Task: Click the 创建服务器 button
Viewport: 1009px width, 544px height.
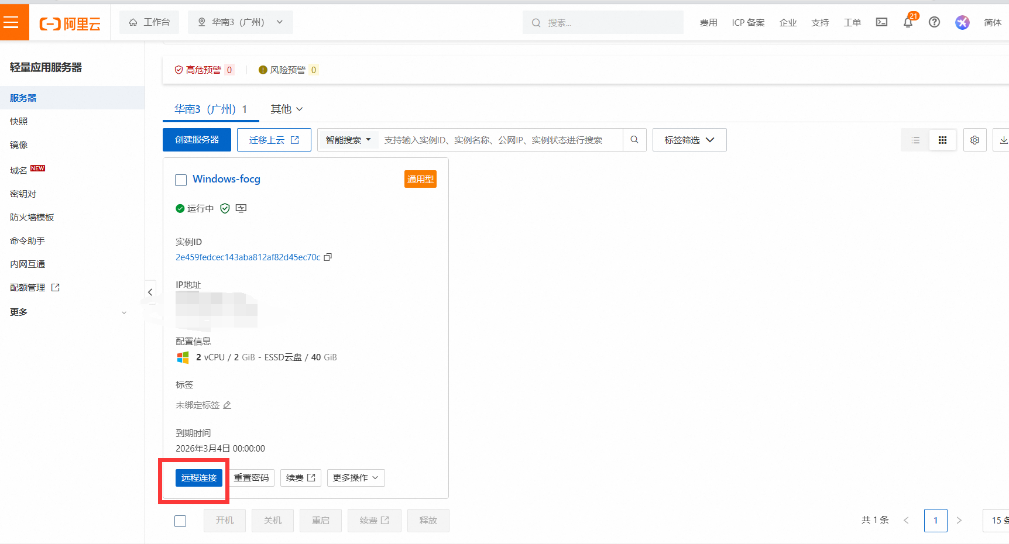Action: click(x=197, y=140)
